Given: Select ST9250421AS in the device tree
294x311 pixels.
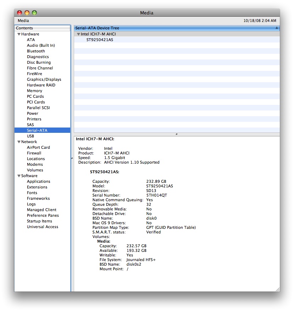Looking at the screenshot, I should click(x=100, y=40).
